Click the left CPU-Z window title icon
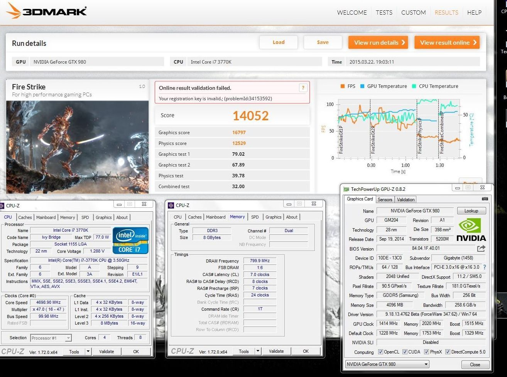Viewport: 507px width, 377px height. (2, 205)
